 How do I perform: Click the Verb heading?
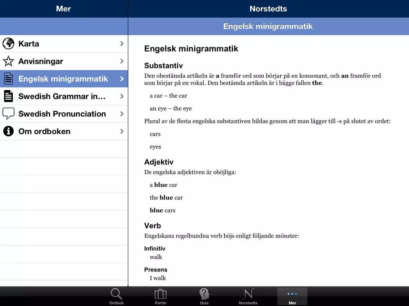pos(153,226)
